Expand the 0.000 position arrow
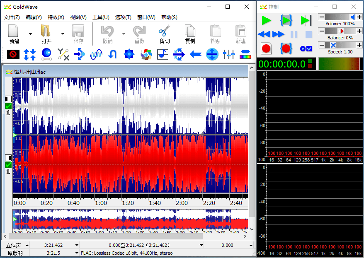Screen dimensions: 364x258 [251, 245]
